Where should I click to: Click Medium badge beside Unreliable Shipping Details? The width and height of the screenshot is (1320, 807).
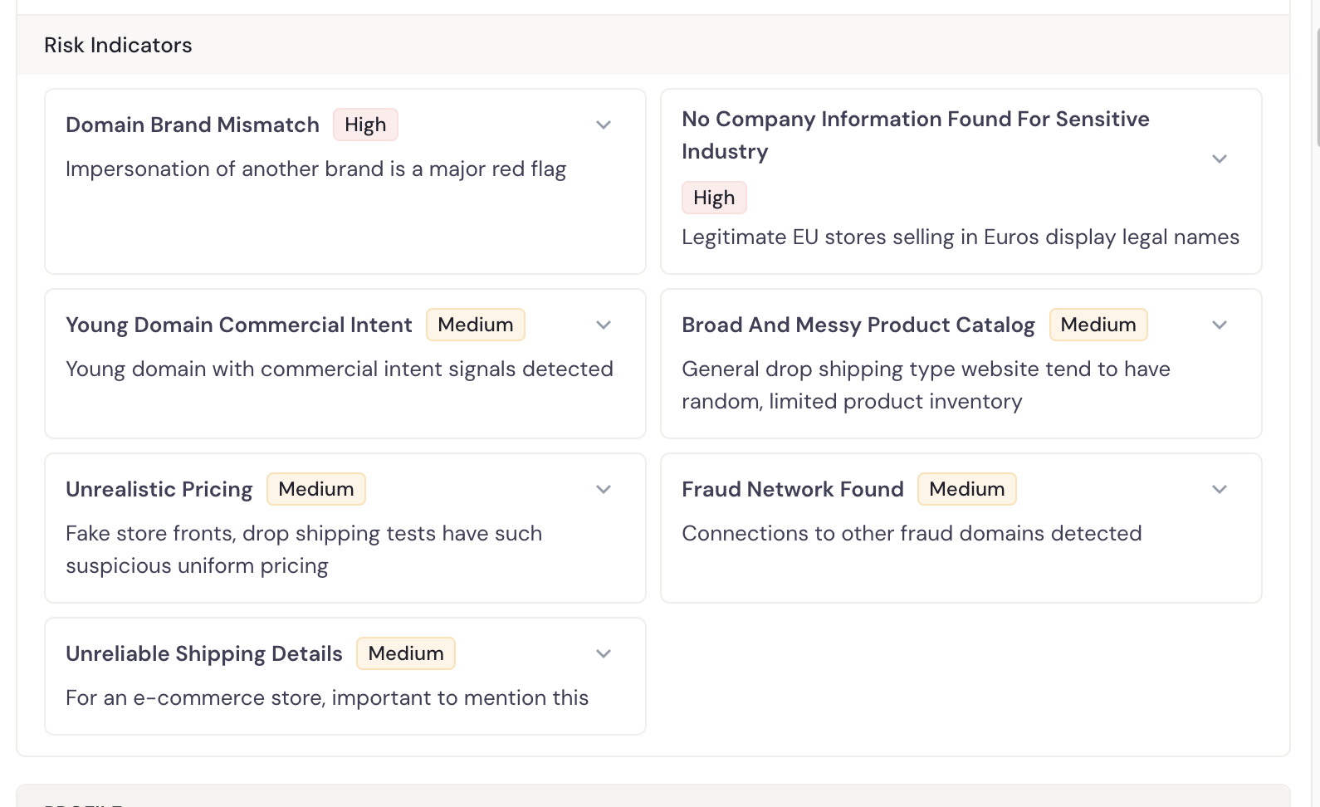pos(405,653)
